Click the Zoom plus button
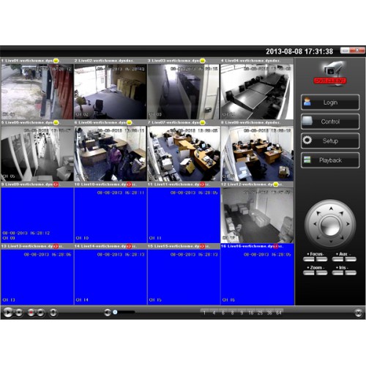 [x=309, y=273]
